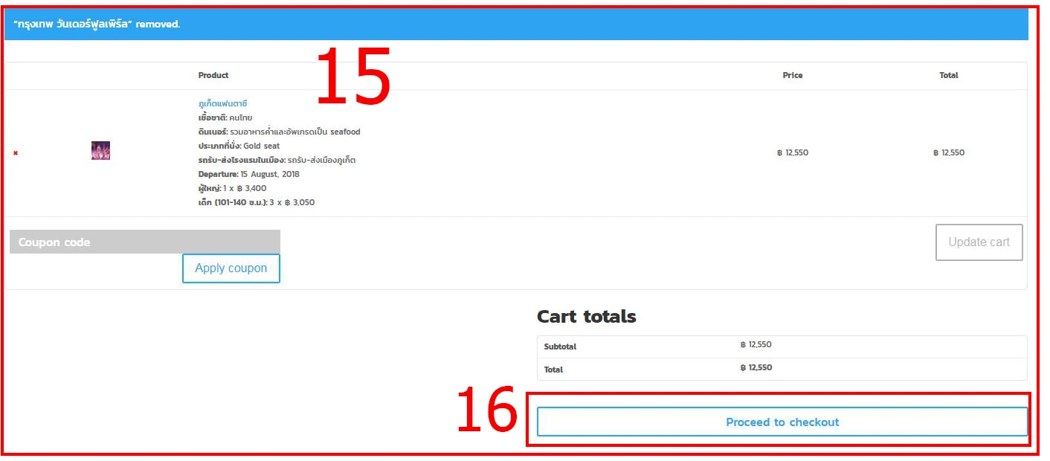Select the ฿ 12,550 value in Price column
The image size is (1050, 461).
[x=792, y=153]
